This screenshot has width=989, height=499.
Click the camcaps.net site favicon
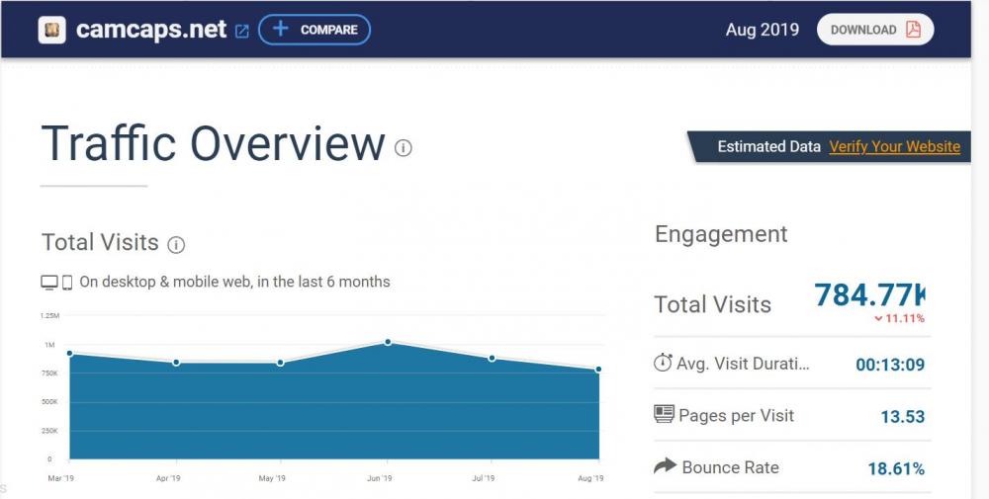tap(51, 30)
